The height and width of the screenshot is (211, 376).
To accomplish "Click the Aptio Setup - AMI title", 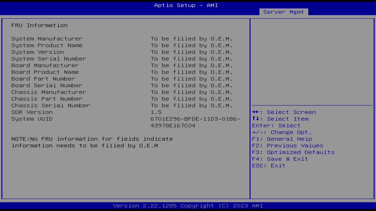I will 186,5.
